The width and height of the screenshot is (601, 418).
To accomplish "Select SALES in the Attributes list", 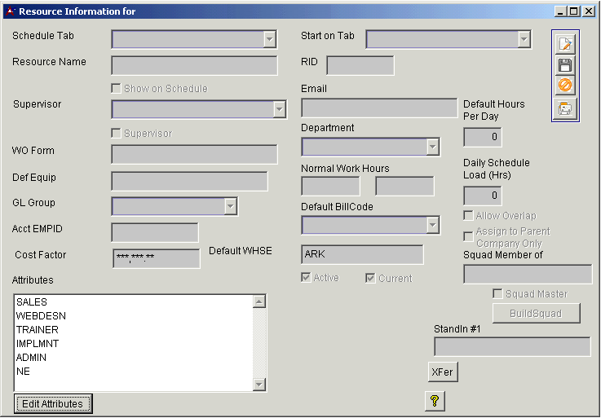I will point(32,302).
